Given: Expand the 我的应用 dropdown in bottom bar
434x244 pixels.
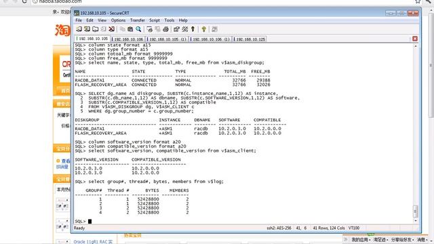Looking at the screenshot, I should click(361, 239).
